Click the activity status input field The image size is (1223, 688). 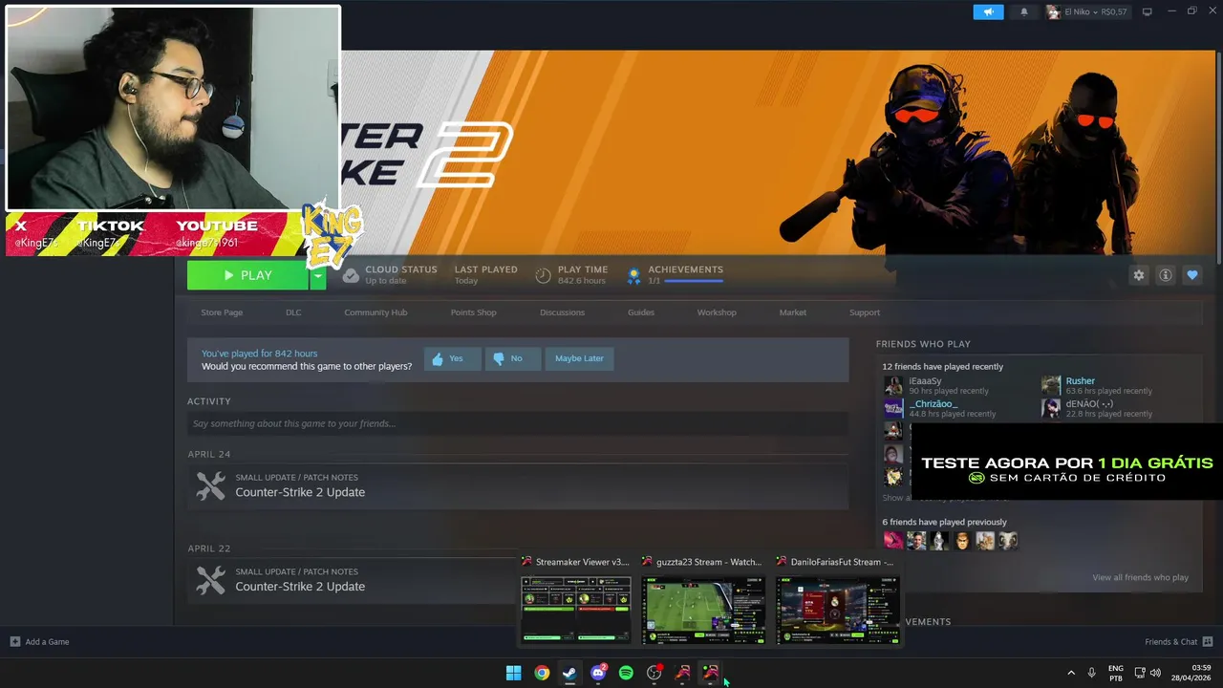[518, 423]
